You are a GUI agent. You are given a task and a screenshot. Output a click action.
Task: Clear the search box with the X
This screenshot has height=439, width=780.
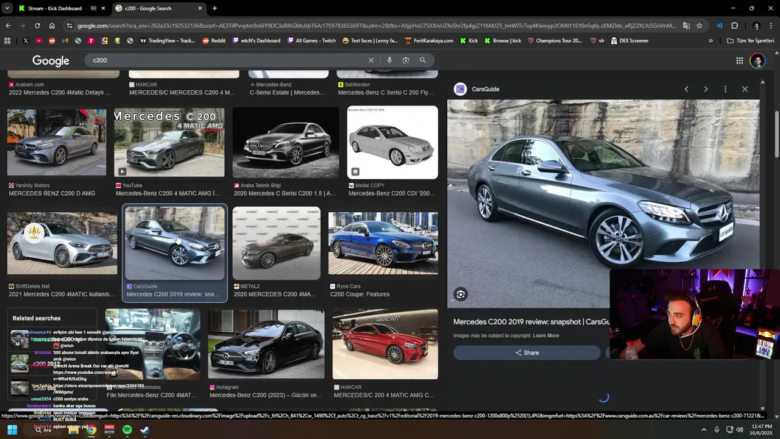[x=370, y=60]
